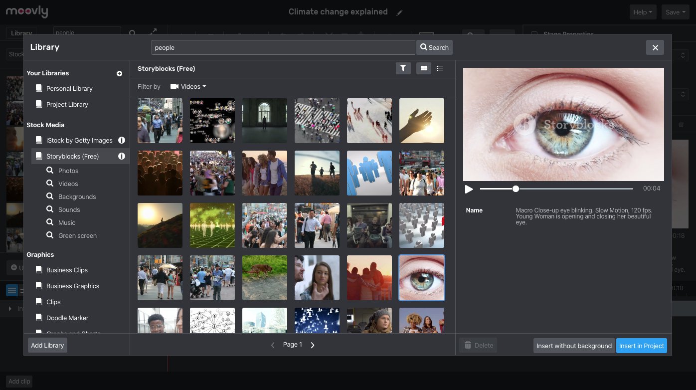Go to previous results page
The width and height of the screenshot is (696, 390).
pyautogui.click(x=273, y=345)
